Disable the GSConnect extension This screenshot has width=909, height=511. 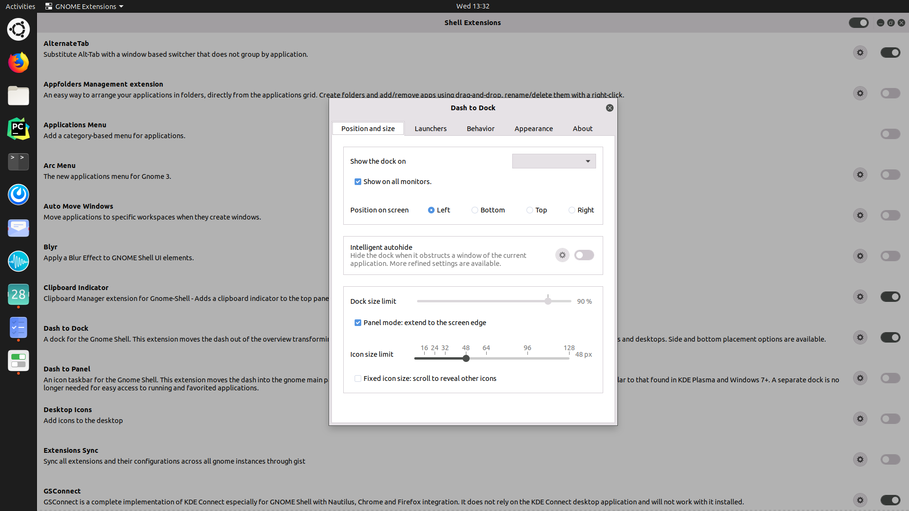click(x=890, y=500)
